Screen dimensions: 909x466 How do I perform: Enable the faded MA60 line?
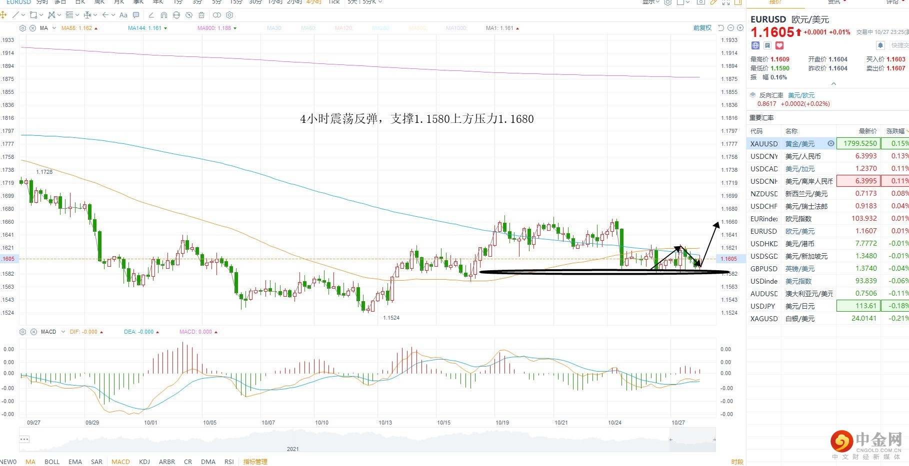pyautogui.click(x=308, y=28)
